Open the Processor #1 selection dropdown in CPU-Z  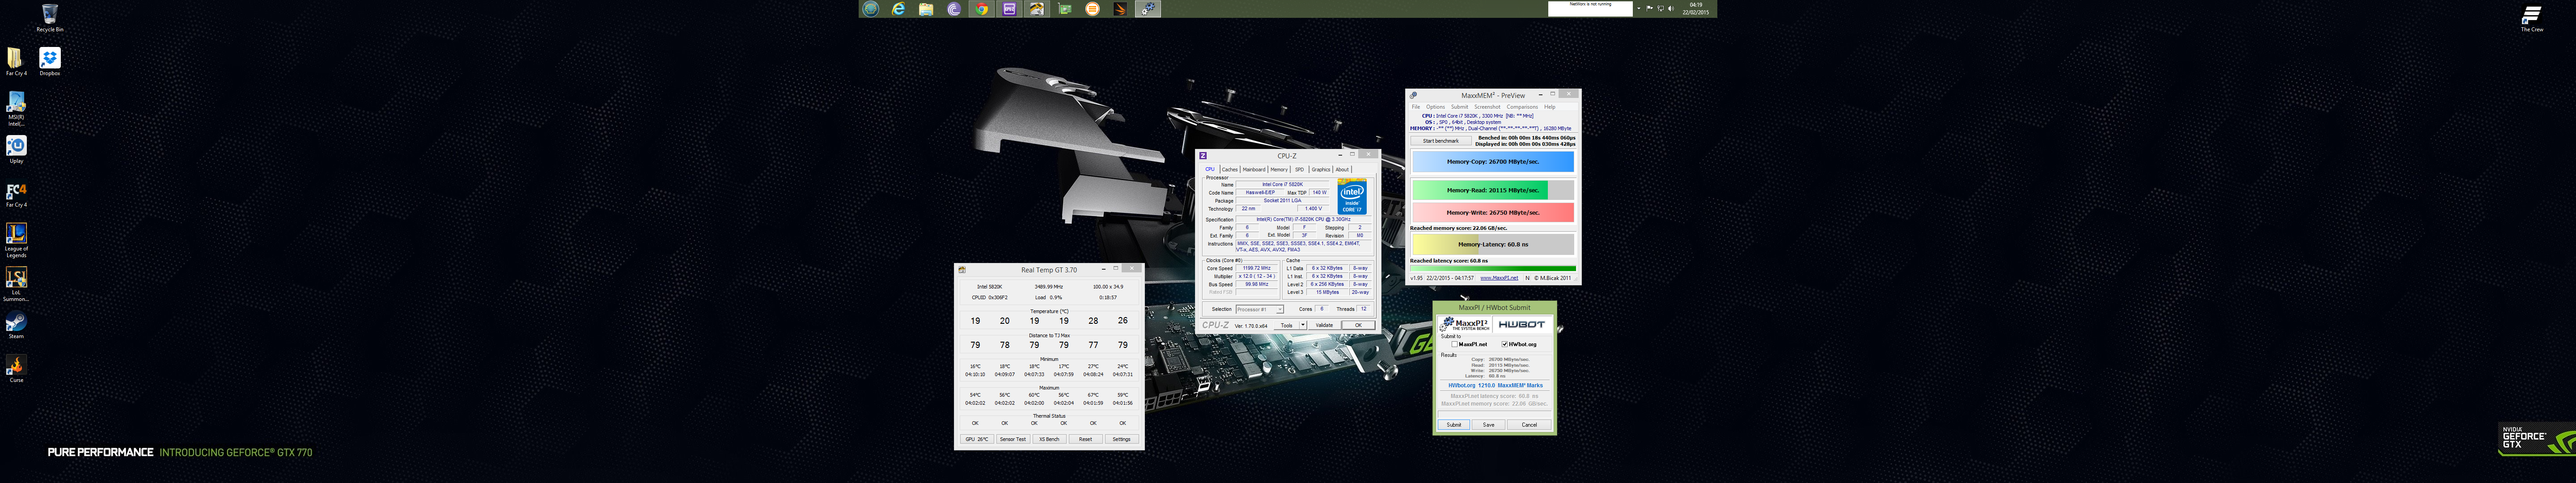pos(1259,309)
